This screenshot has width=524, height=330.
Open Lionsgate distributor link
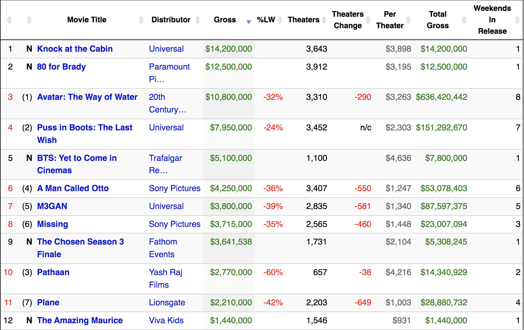coord(167,302)
